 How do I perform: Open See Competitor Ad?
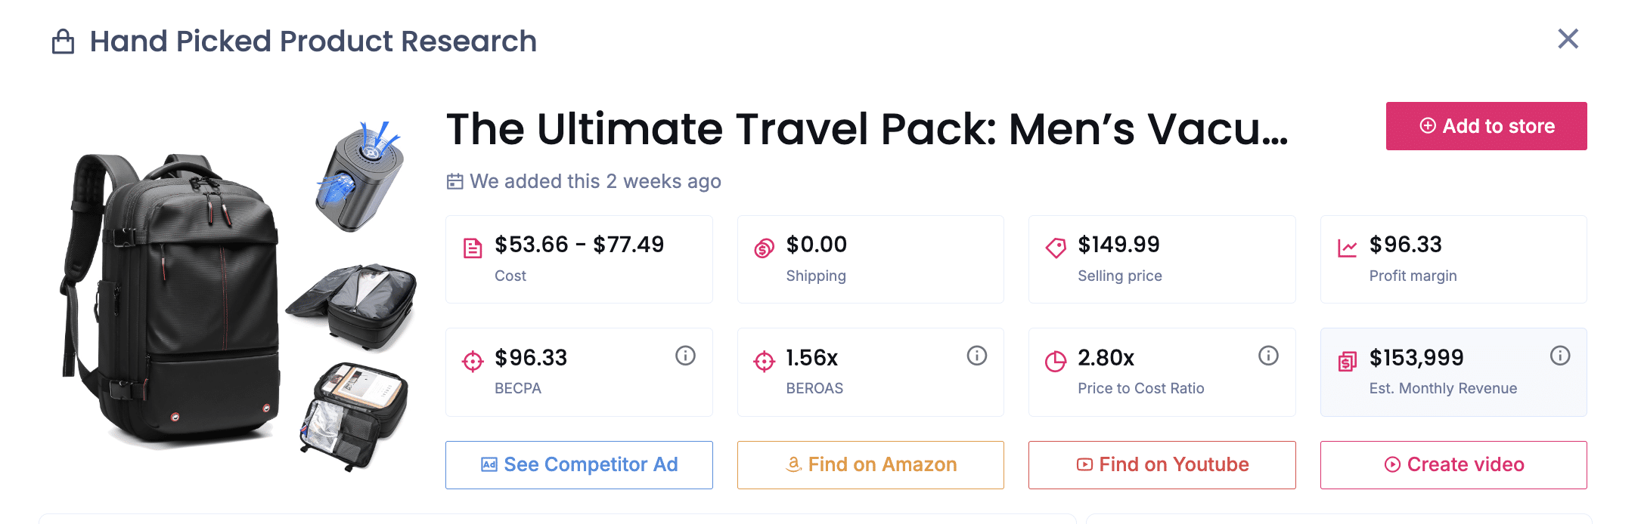(x=579, y=464)
